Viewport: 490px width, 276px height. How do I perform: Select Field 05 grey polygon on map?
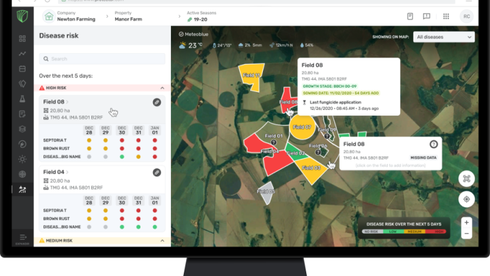click(266, 192)
